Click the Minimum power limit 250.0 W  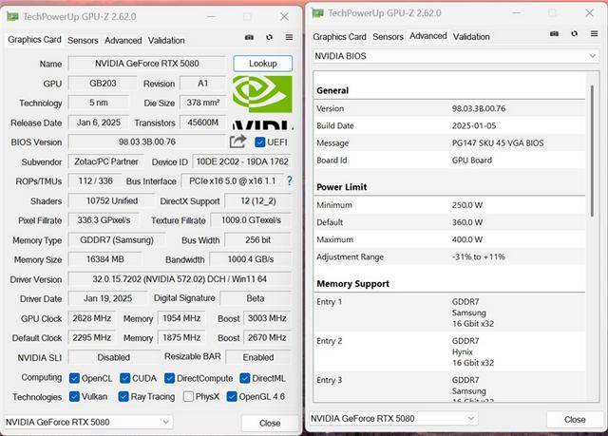pyautogui.click(x=466, y=205)
